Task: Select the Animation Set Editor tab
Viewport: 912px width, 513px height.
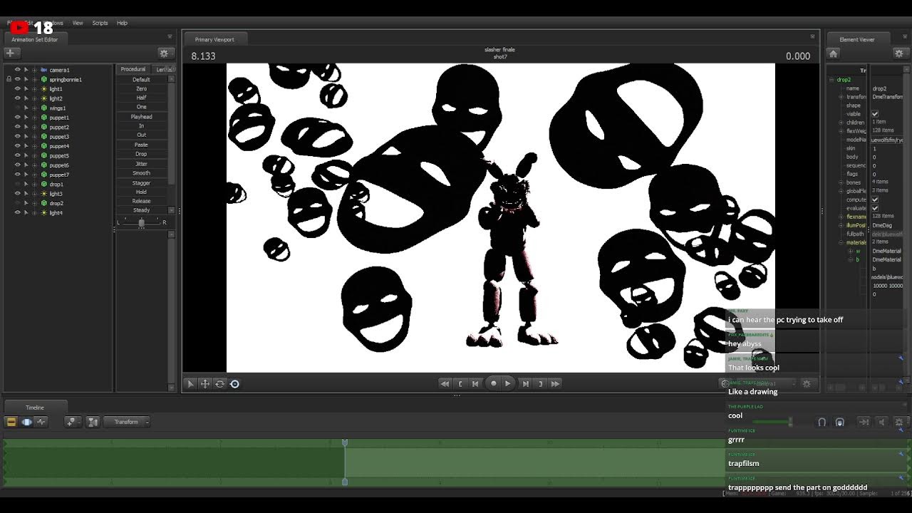Action: coord(34,40)
